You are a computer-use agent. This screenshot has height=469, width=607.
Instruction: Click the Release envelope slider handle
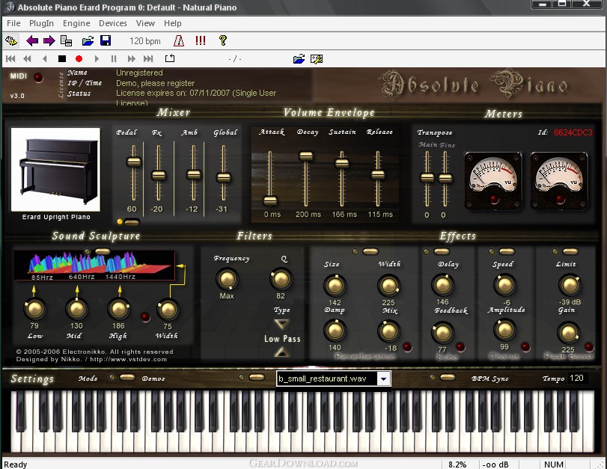(378, 174)
